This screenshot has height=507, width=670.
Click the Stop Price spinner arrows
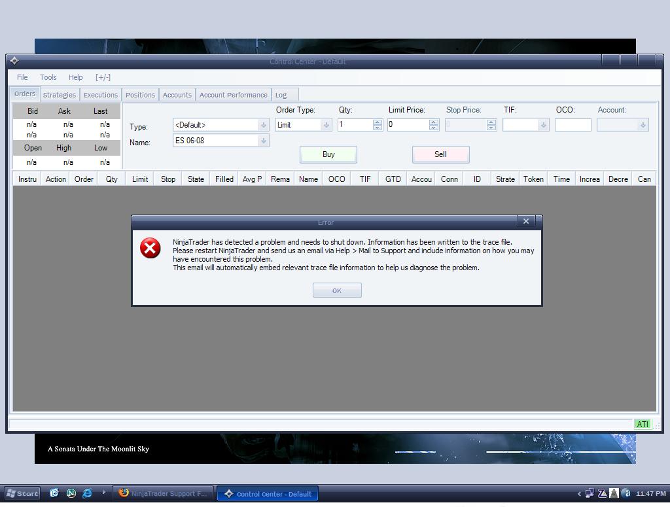pyautogui.click(x=491, y=125)
